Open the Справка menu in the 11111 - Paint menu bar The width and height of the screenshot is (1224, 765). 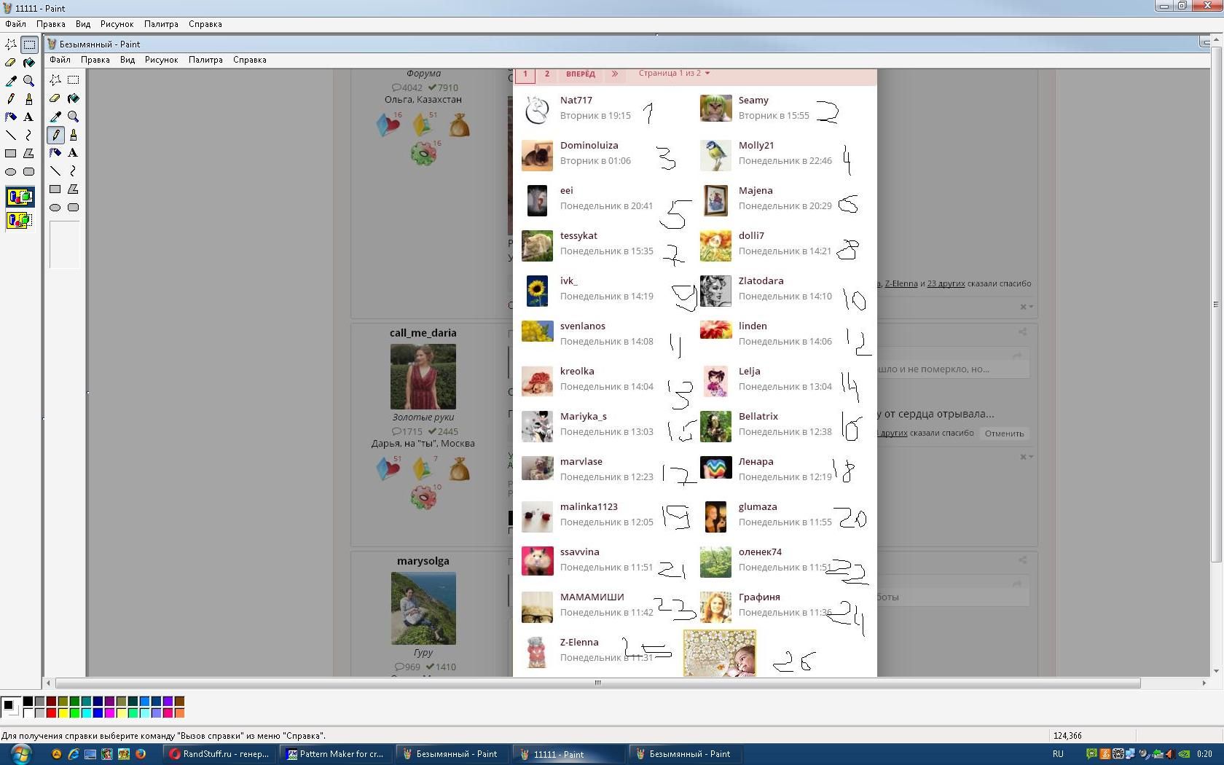click(205, 24)
